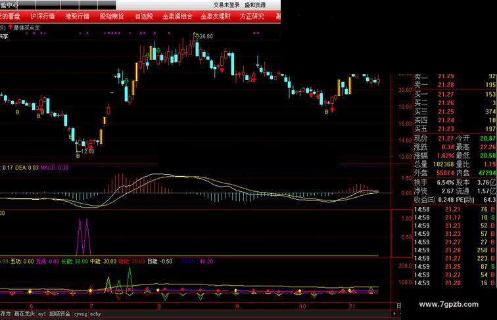497x320 pixels.
Task: Open the 港股行情 menu
Action: pyautogui.click(x=78, y=16)
